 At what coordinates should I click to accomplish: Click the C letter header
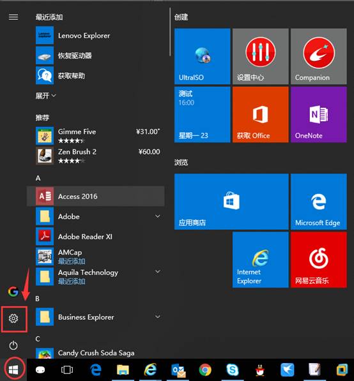38,339
